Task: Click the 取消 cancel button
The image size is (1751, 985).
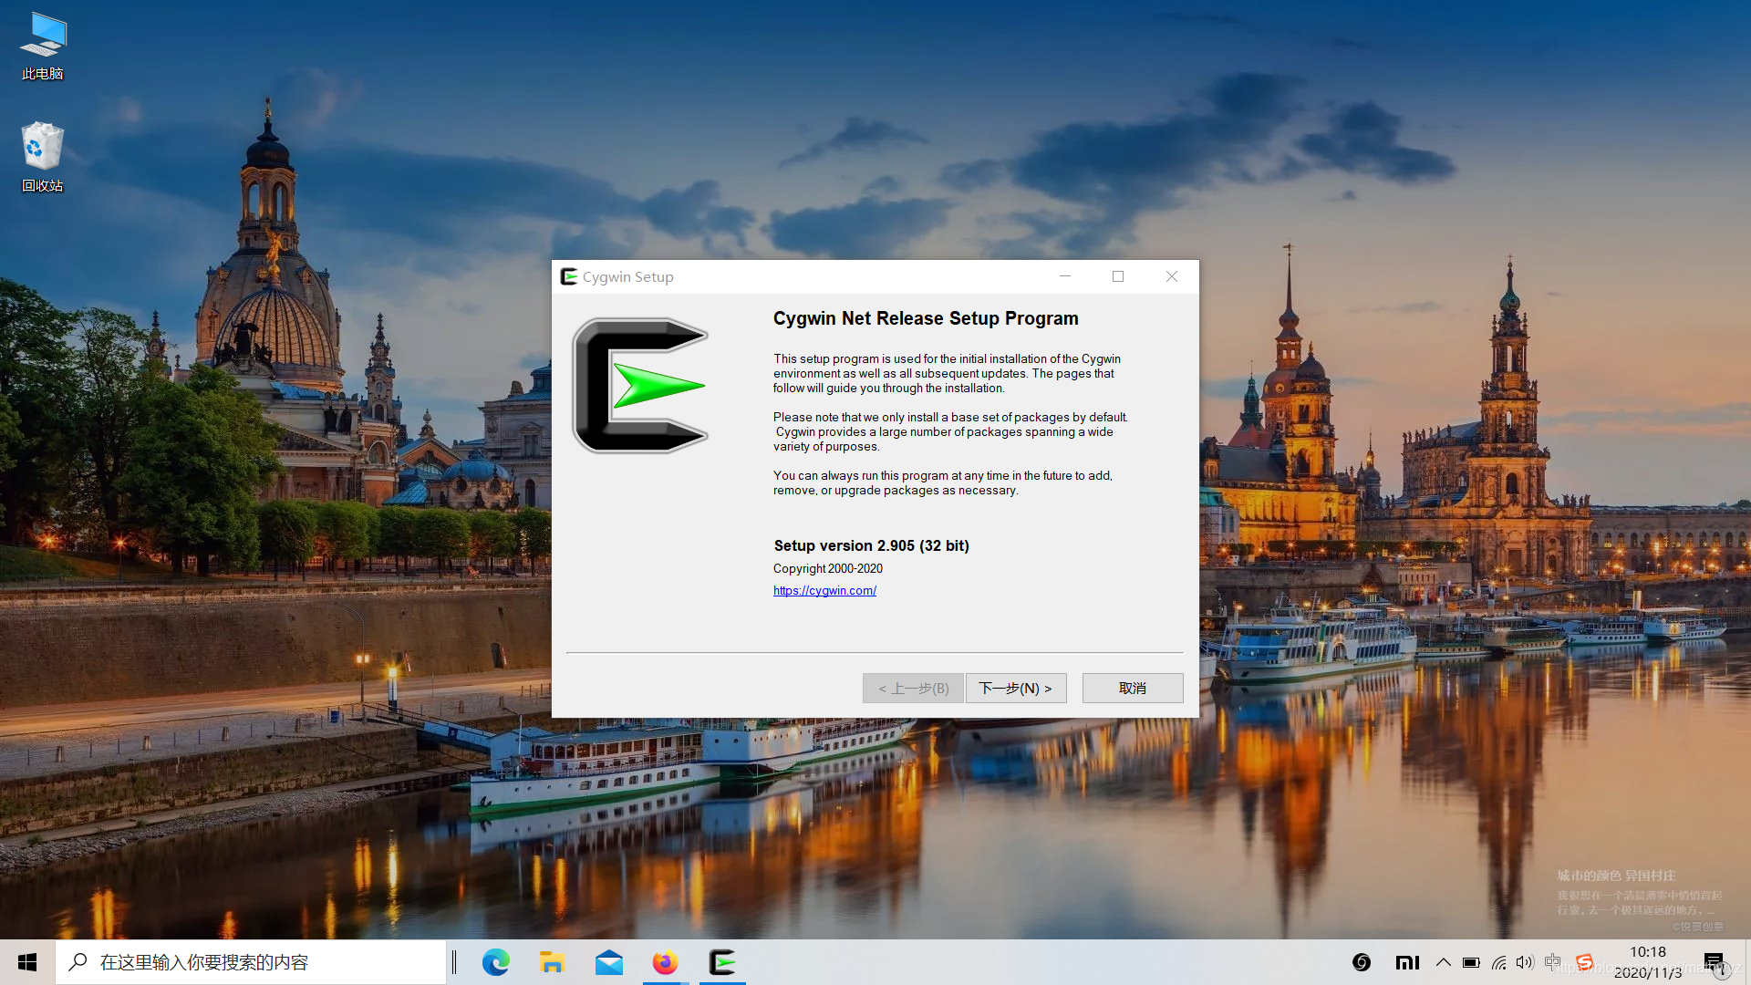Action: [x=1132, y=688]
